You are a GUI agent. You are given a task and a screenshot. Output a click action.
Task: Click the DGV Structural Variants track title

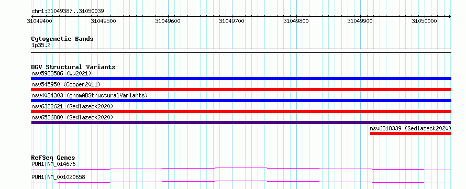click(73, 67)
